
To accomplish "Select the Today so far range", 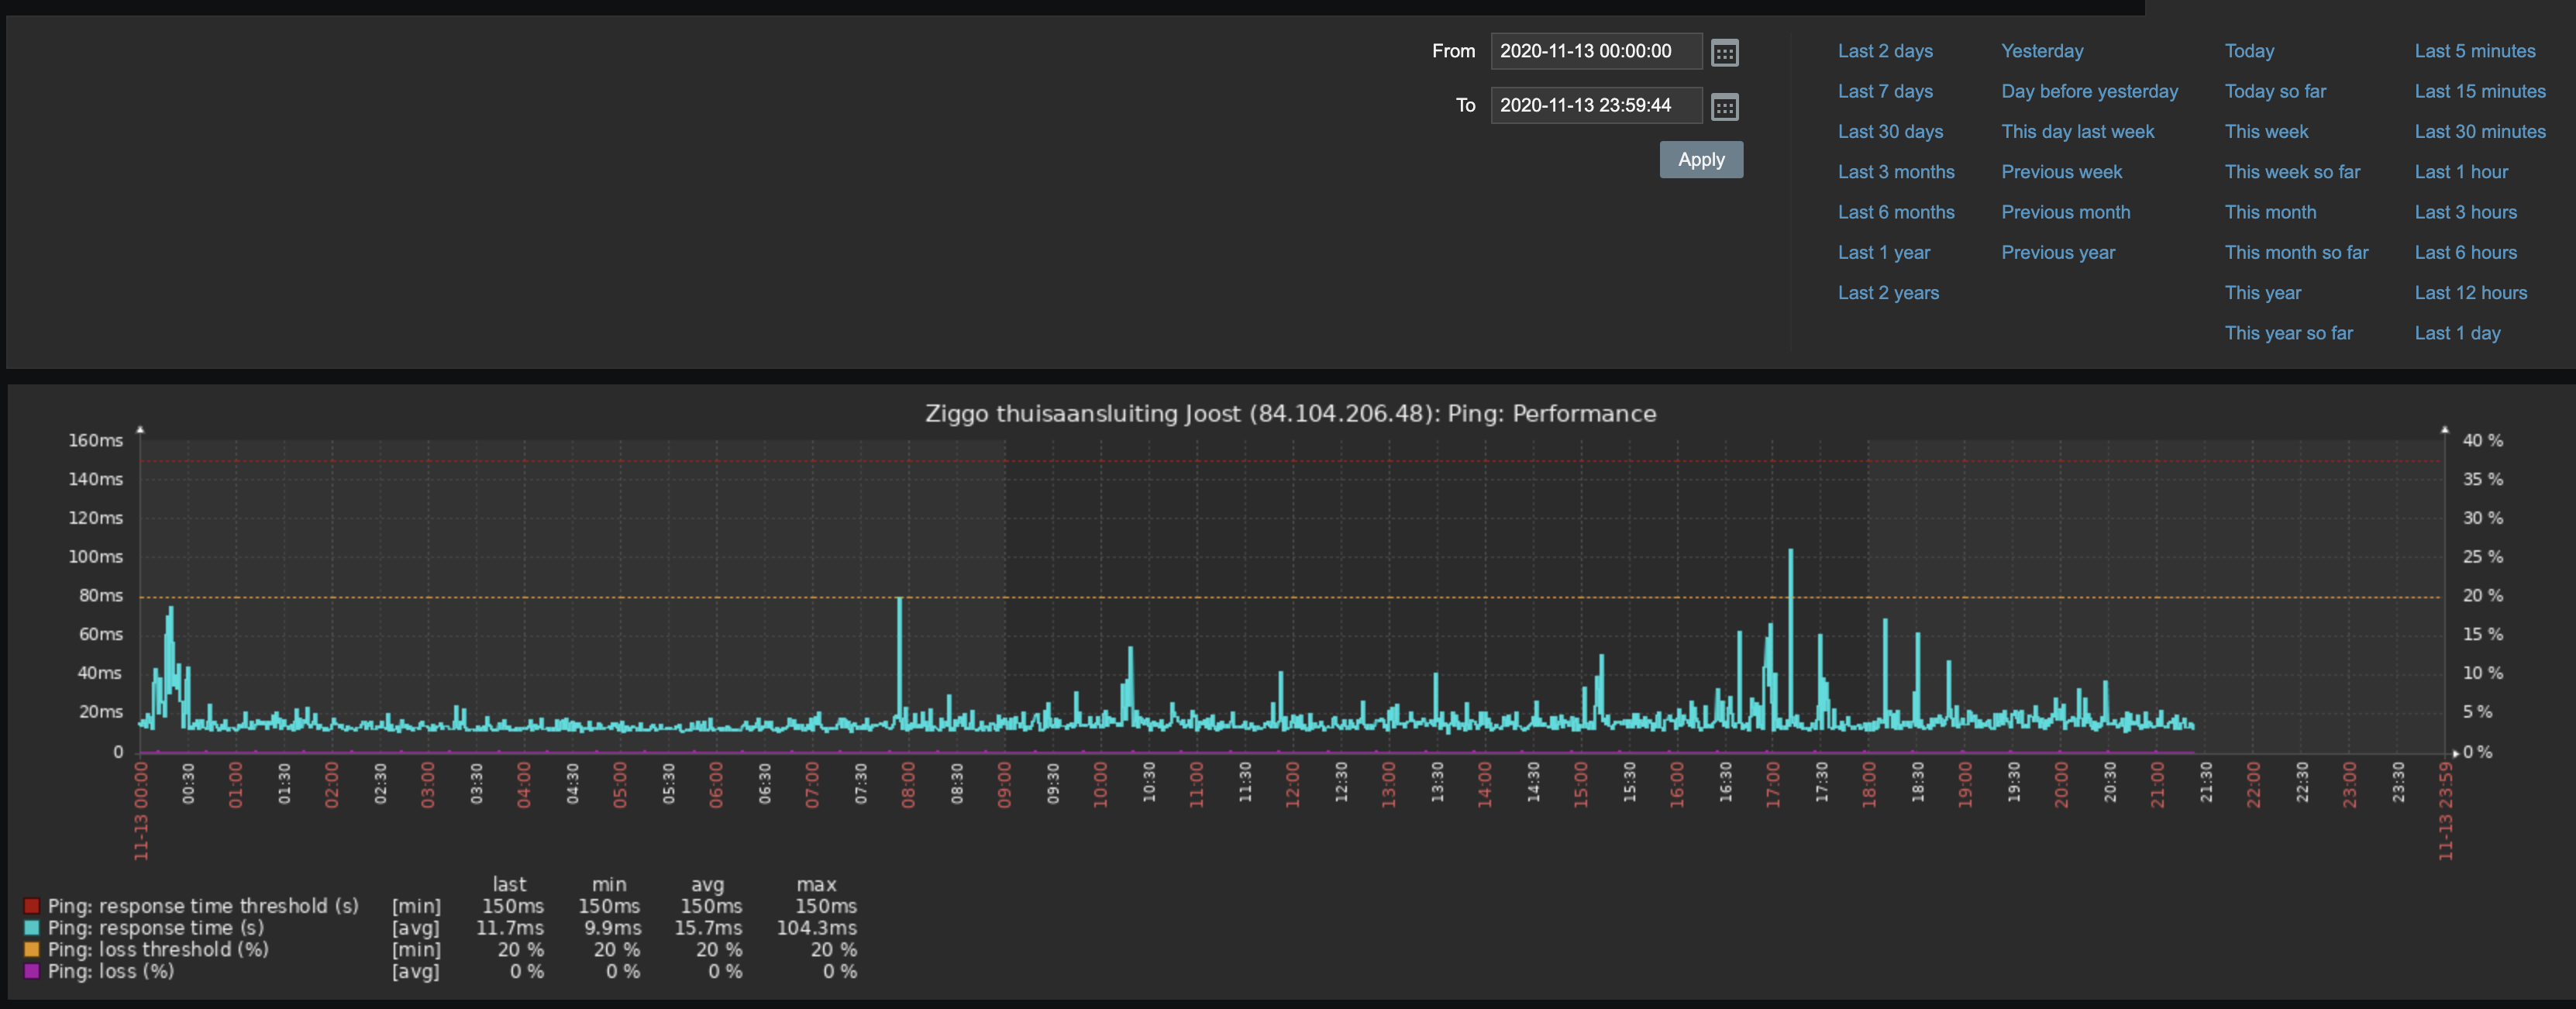I will click(x=2274, y=91).
